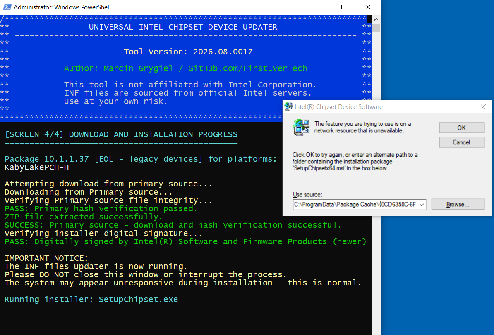Click 'ZIP file extracted successfully.' line
Screen dimensions: 494x335
(x=84, y=217)
